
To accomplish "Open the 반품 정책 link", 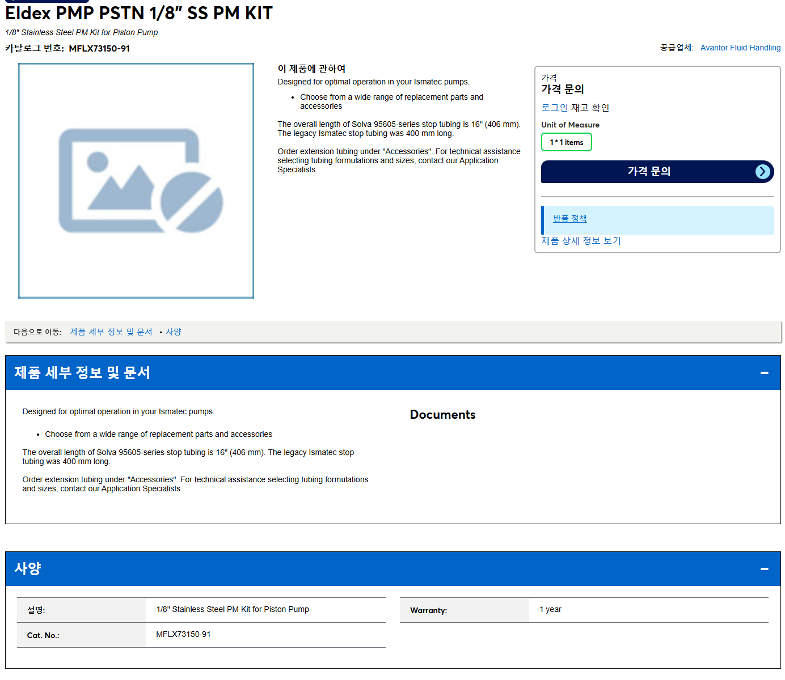I will 570,219.
